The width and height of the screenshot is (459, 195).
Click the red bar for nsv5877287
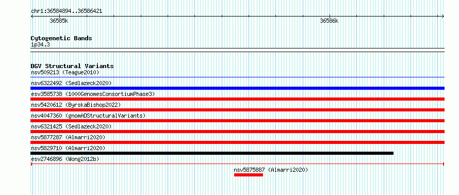click(237, 142)
